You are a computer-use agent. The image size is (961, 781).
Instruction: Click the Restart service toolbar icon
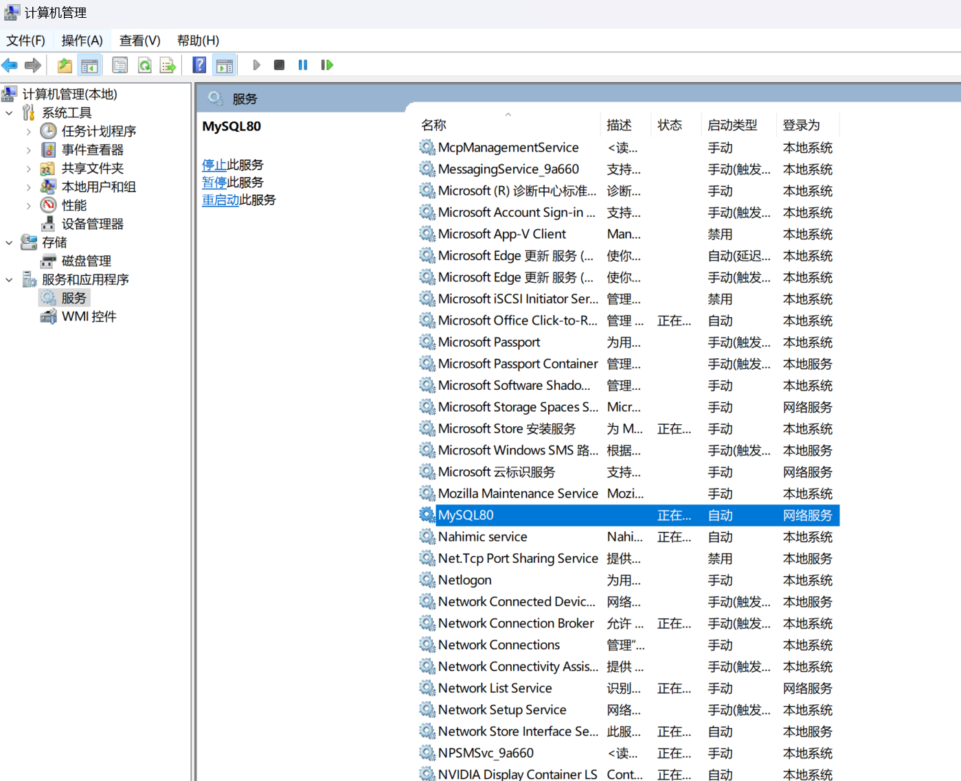click(327, 65)
